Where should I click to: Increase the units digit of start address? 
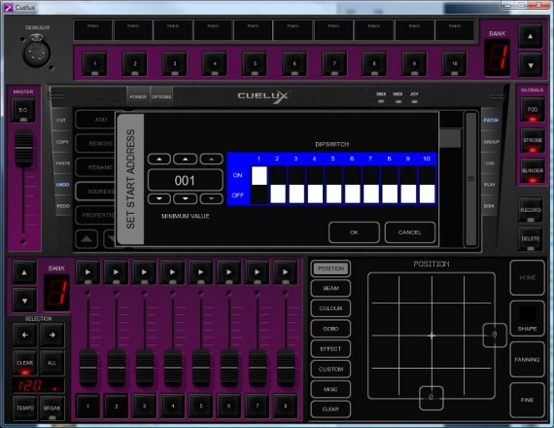coord(211,160)
